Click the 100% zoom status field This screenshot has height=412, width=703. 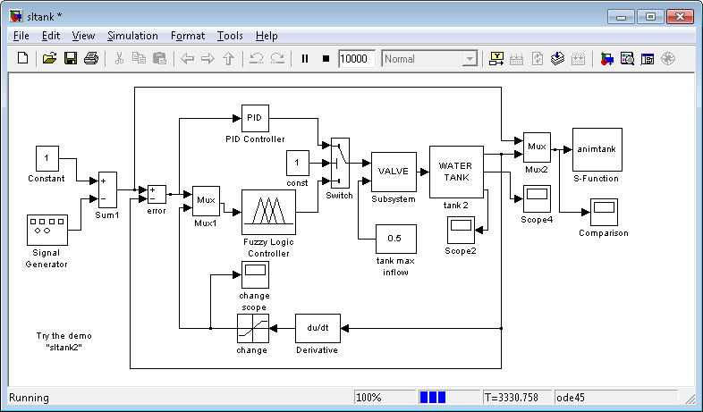[x=385, y=397]
